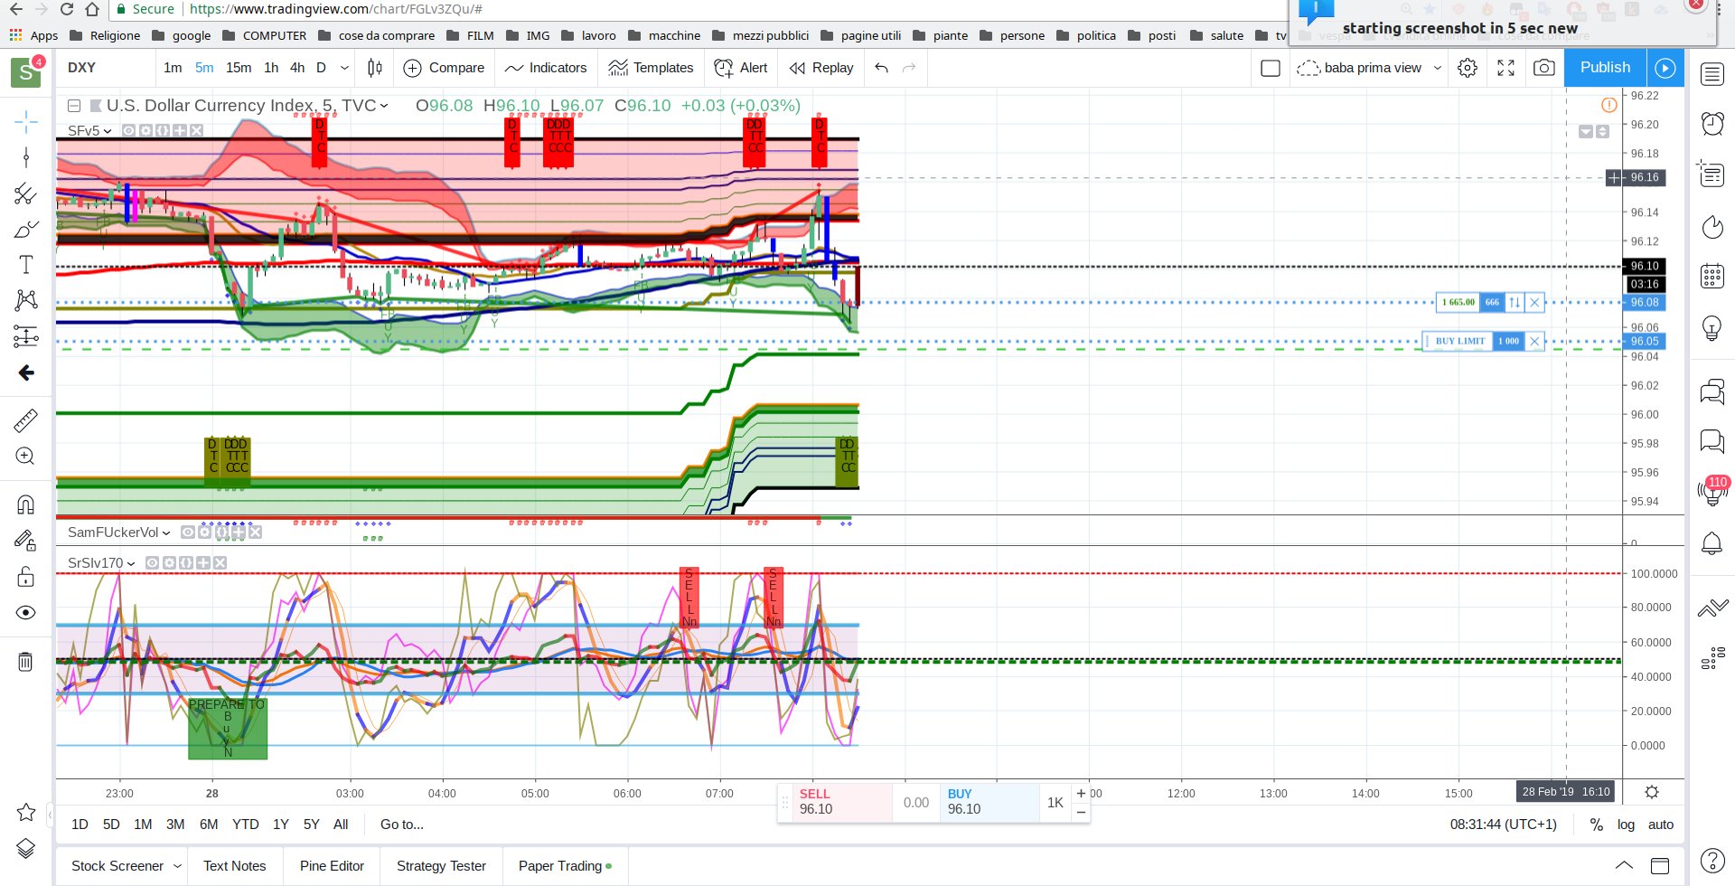Toggle stay in drawing mode
The width and height of the screenshot is (1735, 886).
[x=25, y=541]
